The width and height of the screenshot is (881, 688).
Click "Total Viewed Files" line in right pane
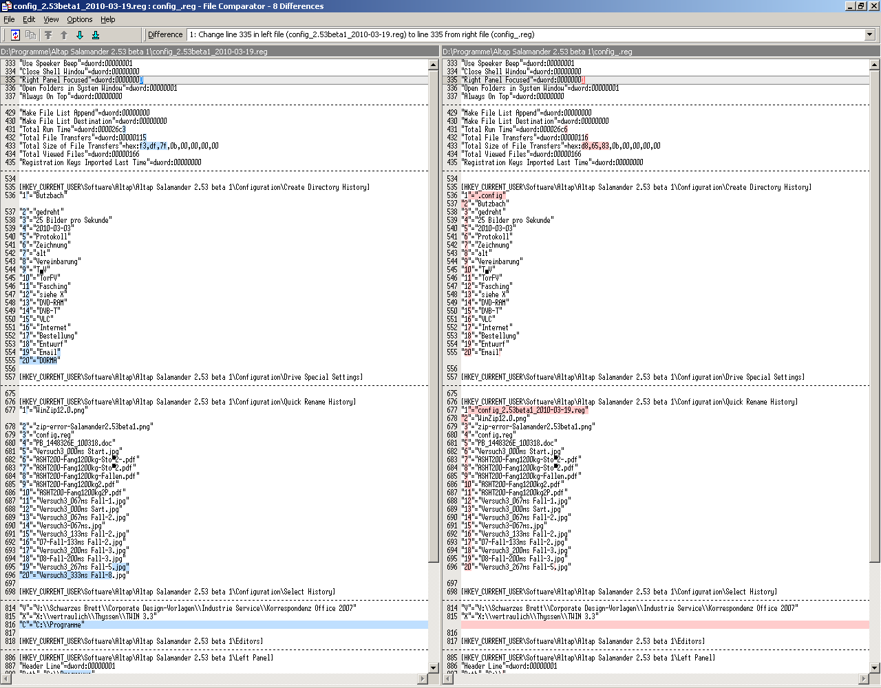(521, 154)
